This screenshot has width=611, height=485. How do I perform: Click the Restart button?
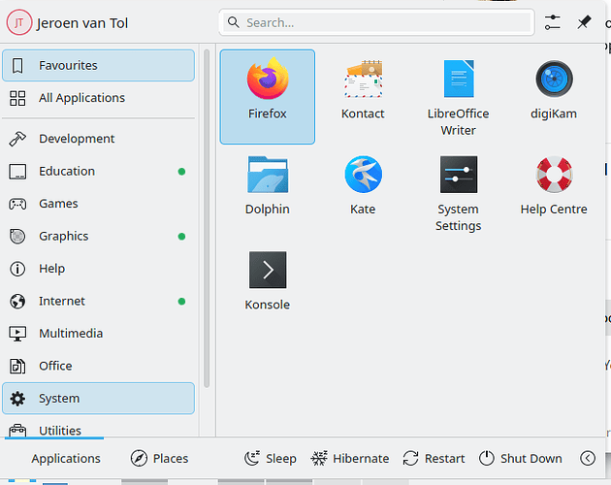pyautogui.click(x=434, y=458)
